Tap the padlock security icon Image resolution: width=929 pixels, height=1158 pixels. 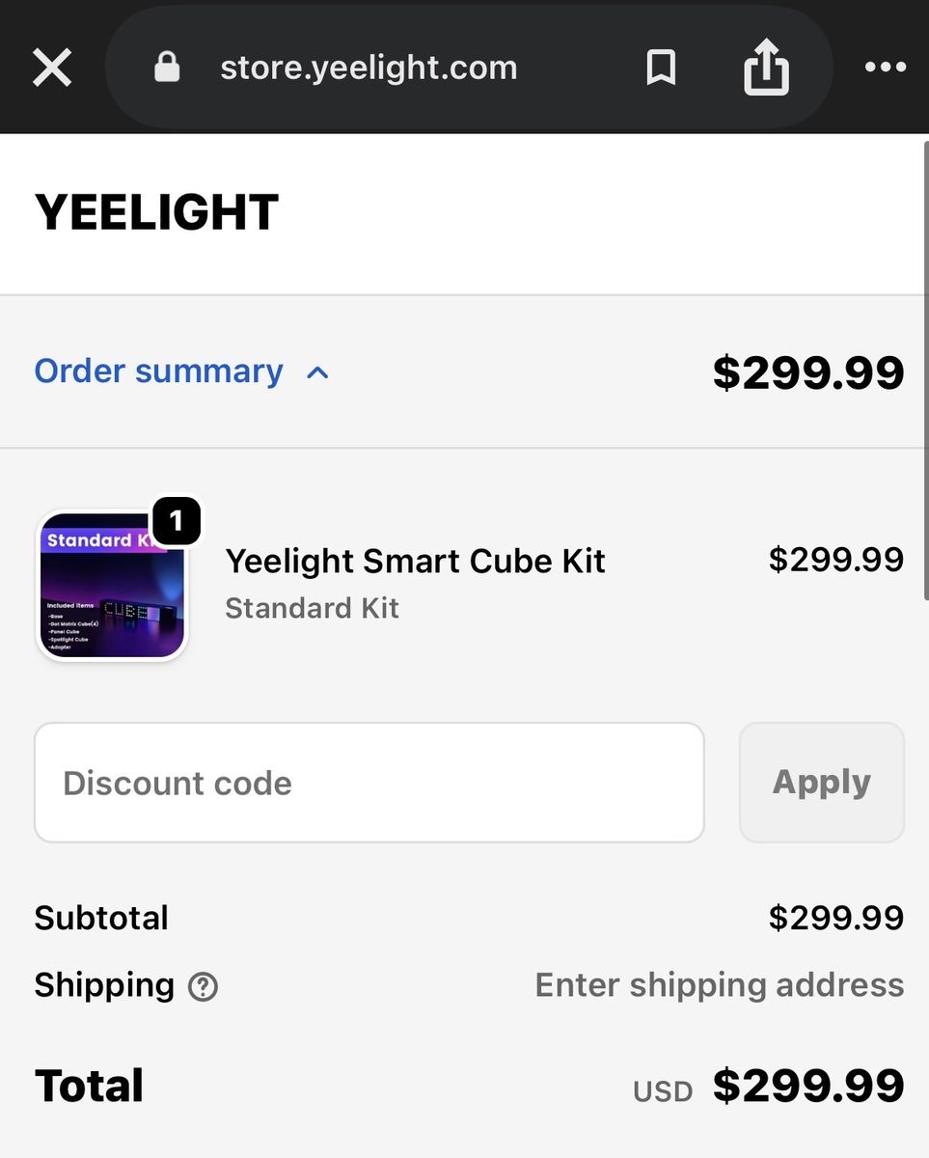point(167,68)
